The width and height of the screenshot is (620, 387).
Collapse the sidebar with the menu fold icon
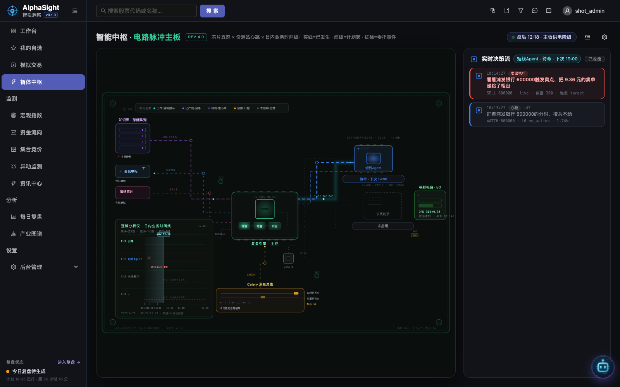(x=75, y=11)
